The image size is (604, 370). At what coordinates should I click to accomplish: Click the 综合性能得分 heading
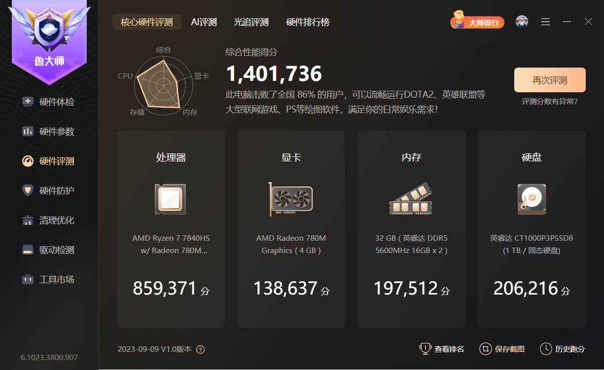click(x=251, y=52)
